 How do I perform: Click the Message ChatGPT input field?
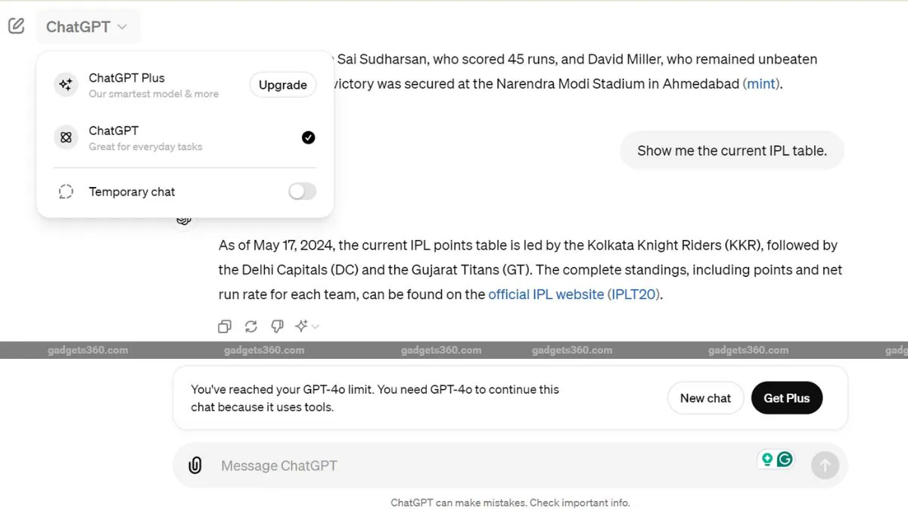tap(484, 466)
